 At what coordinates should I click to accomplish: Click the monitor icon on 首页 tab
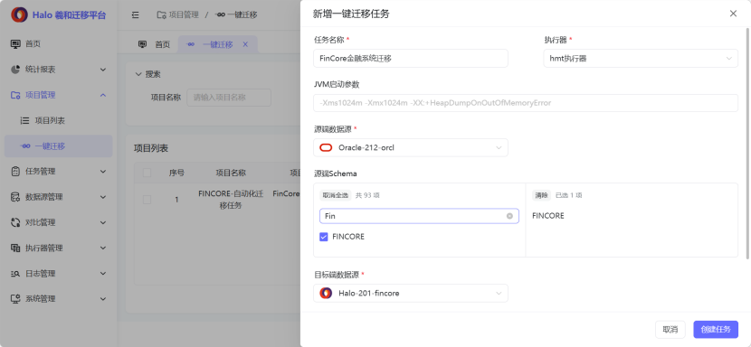142,44
